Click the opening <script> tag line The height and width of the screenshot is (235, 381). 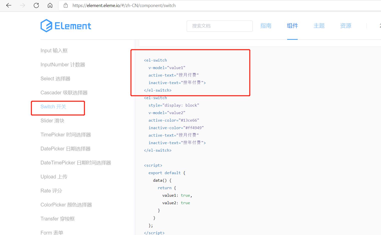pyautogui.click(x=153, y=165)
